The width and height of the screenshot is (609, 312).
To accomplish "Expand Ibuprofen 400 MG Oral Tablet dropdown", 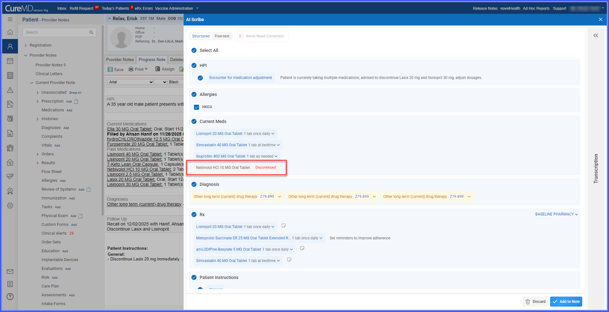I will [x=276, y=156].
